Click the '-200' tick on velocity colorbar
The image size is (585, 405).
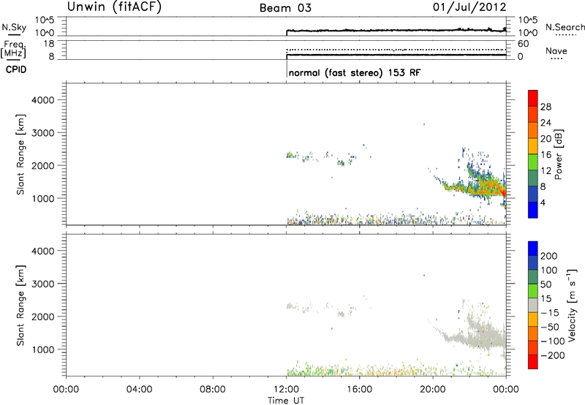tap(551, 355)
